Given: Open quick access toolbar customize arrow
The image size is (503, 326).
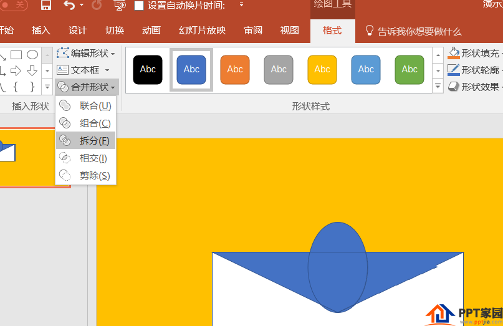Looking at the screenshot, I should [x=241, y=5].
